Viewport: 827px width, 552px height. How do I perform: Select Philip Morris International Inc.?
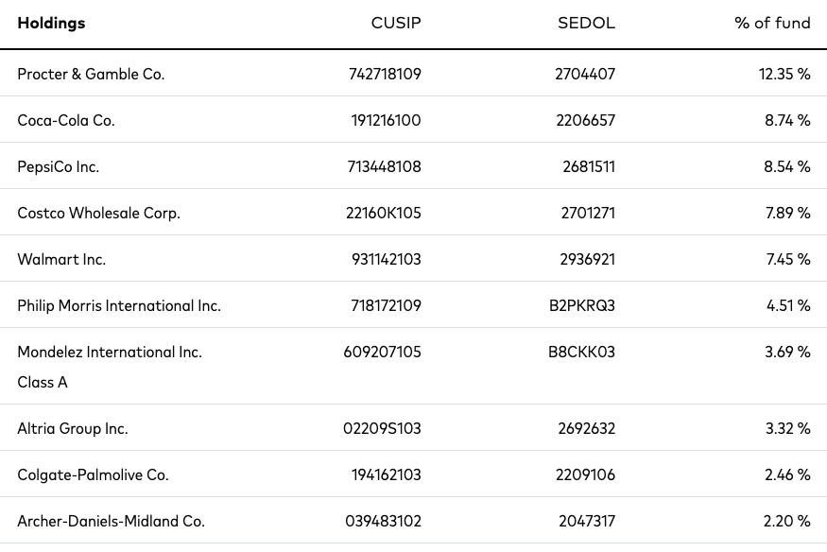click(119, 306)
